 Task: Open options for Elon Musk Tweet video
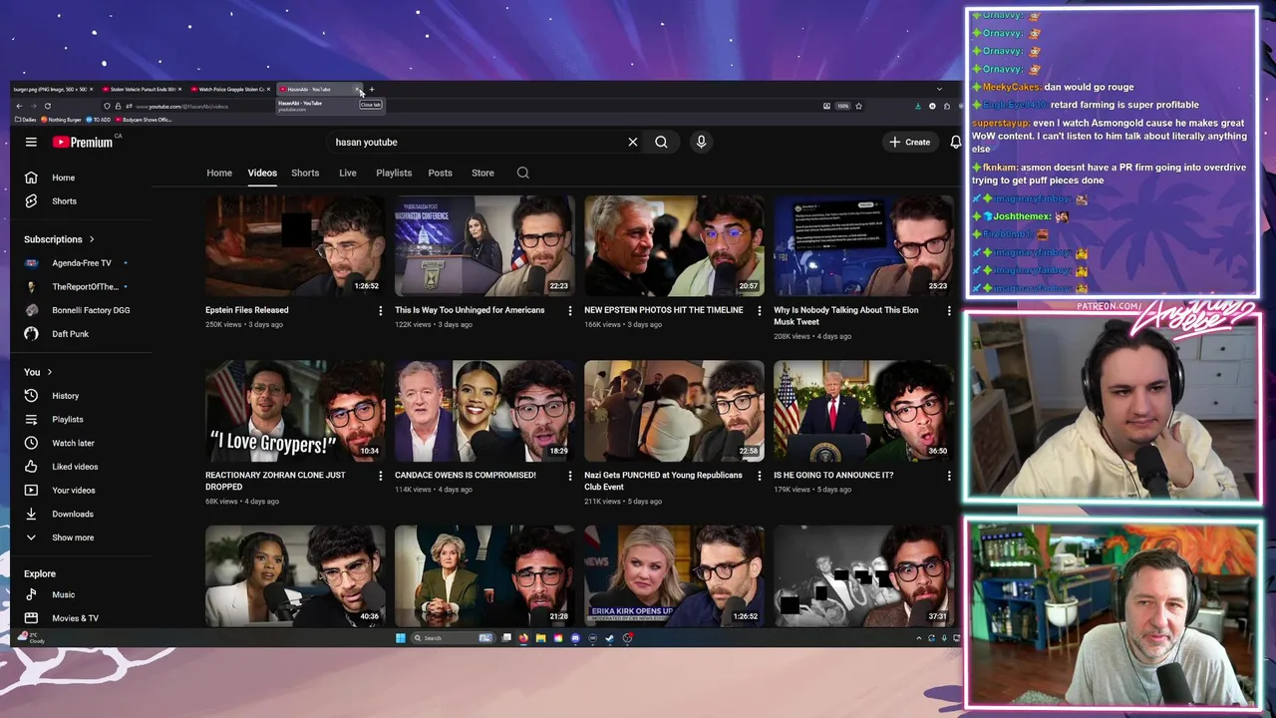[x=948, y=311]
